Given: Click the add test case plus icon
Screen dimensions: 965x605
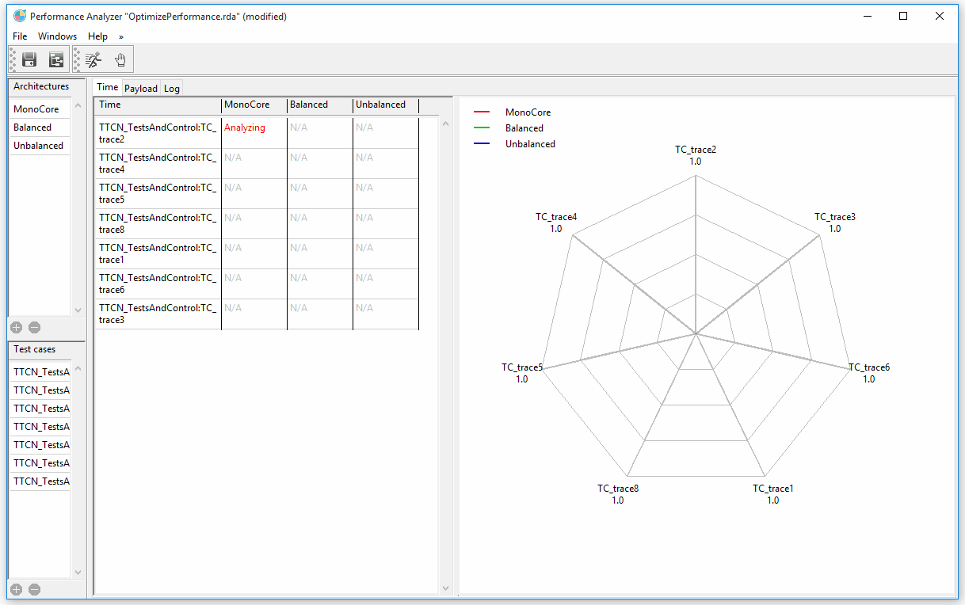Looking at the screenshot, I should pos(17,589).
